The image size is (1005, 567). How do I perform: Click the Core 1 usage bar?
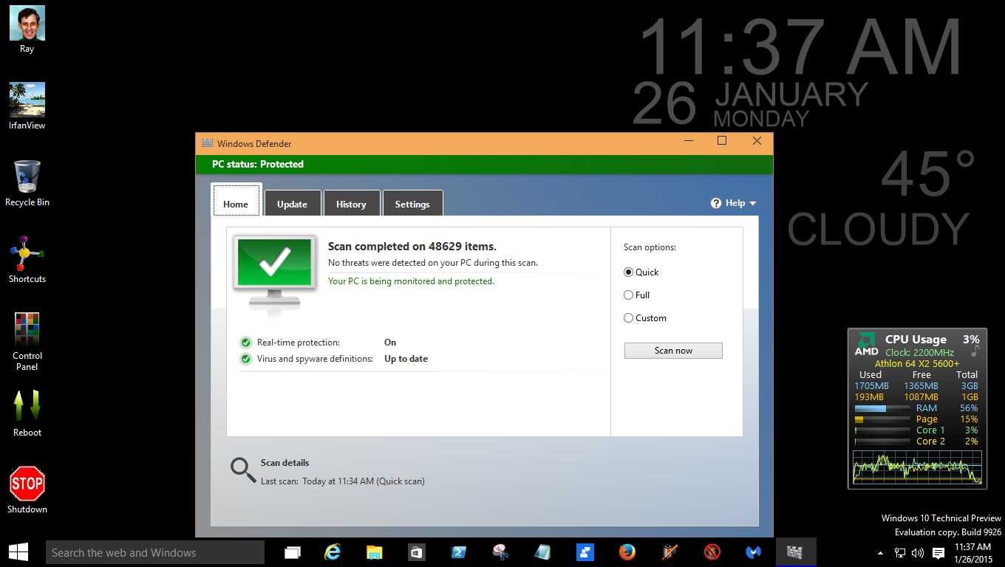click(882, 430)
